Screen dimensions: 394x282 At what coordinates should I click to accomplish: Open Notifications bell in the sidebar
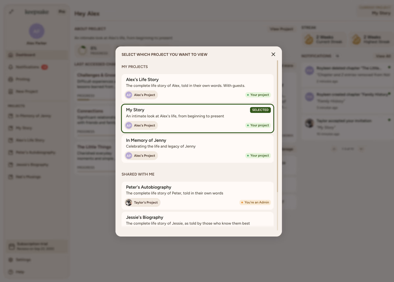pos(11,67)
